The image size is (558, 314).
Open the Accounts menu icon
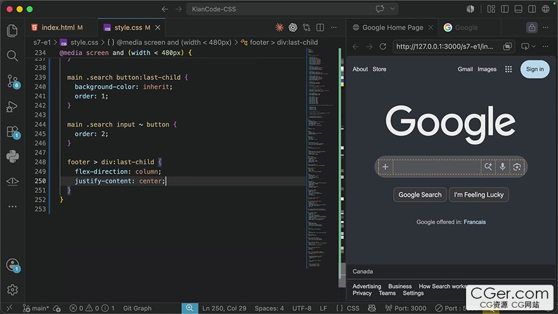click(13, 265)
